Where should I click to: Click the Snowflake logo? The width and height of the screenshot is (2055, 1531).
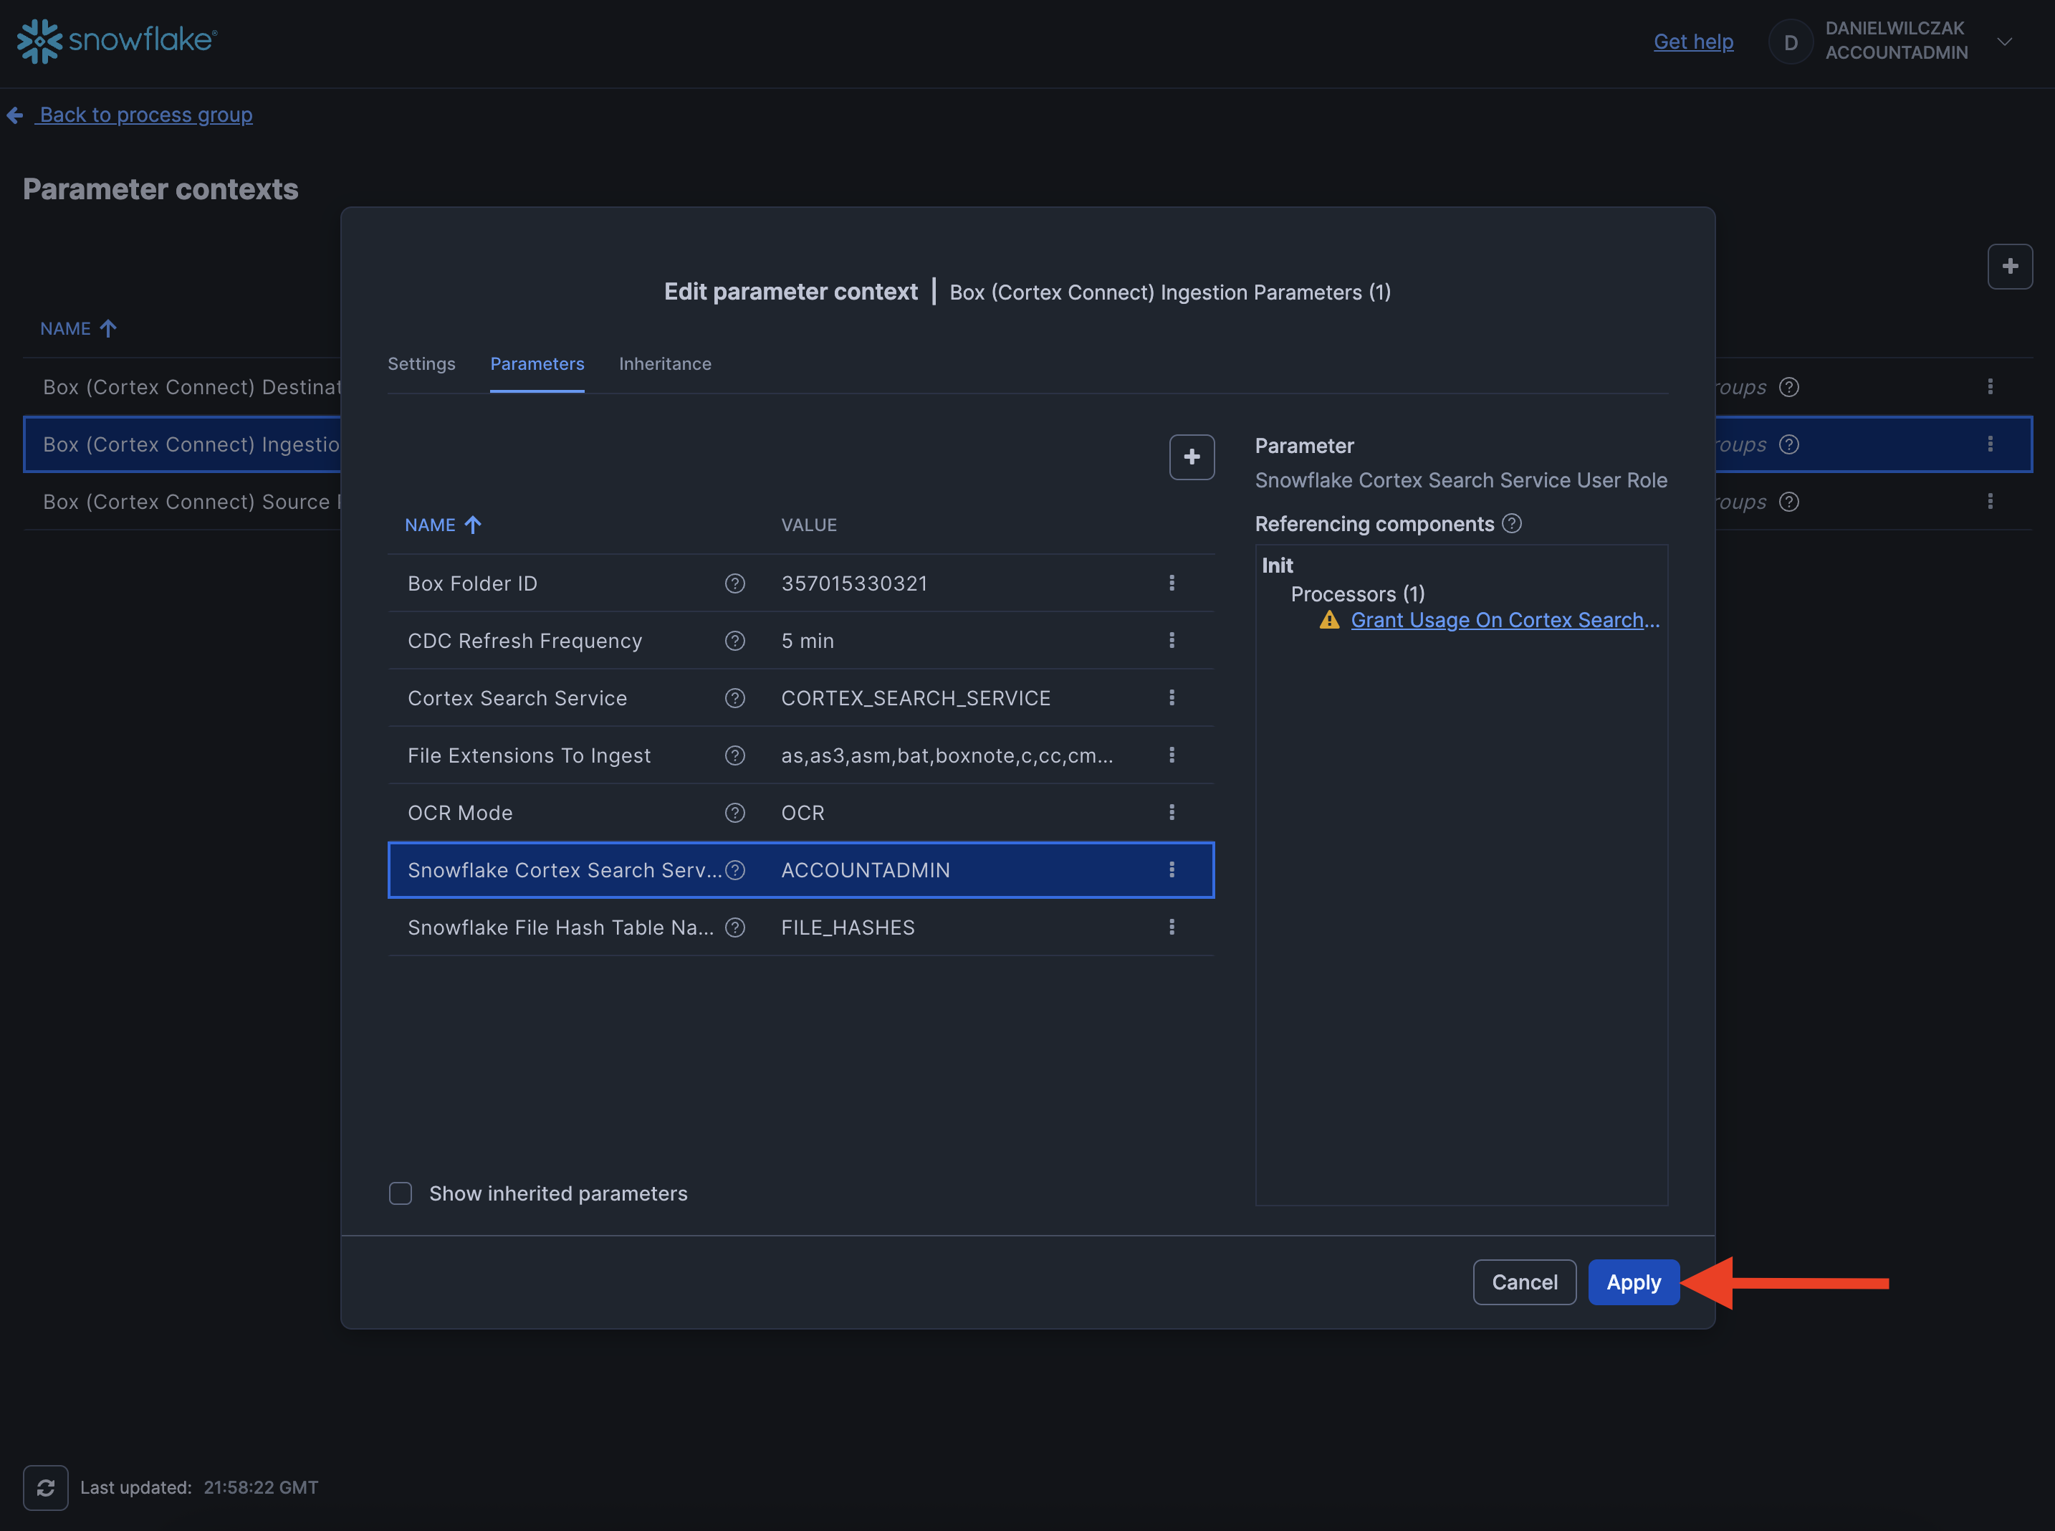(x=118, y=41)
